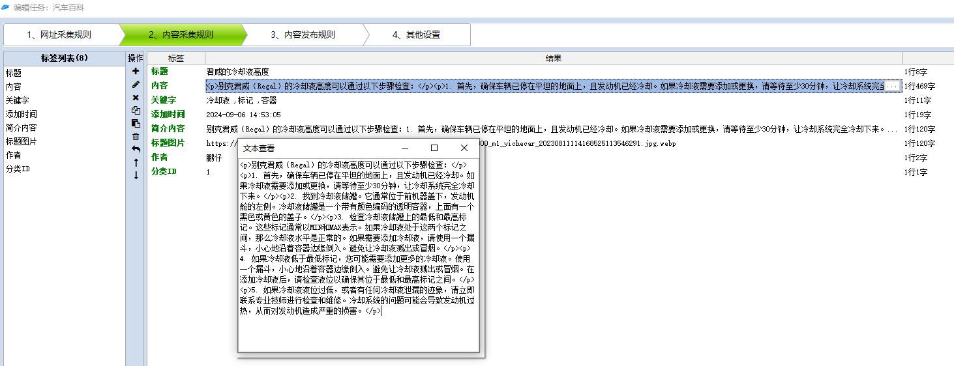Click the undo curved arrow icon
This screenshot has width=954, height=366.
click(136, 149)
